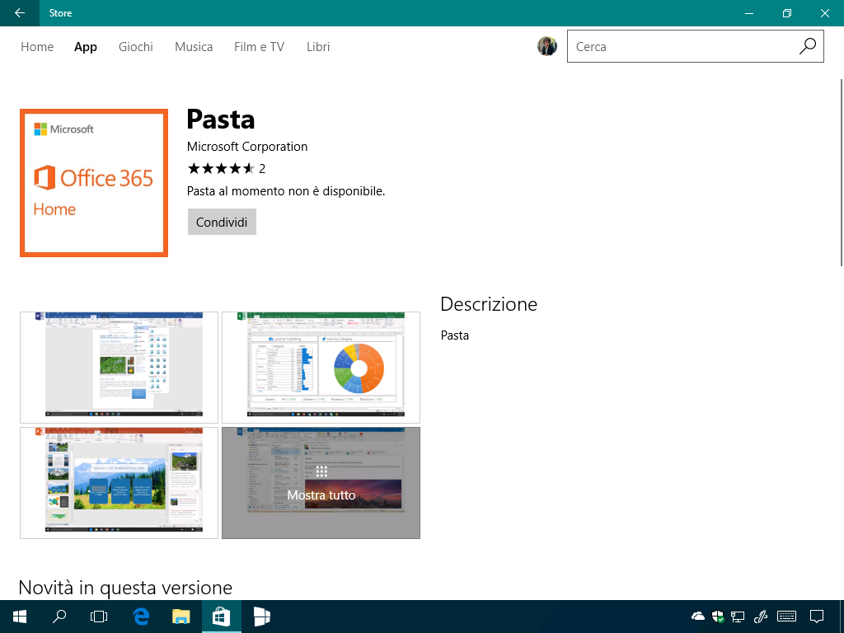This screenshot has width=844, height=633.
Task: Open Windows Ink Workspace pen icon
Action: point(761,617)
